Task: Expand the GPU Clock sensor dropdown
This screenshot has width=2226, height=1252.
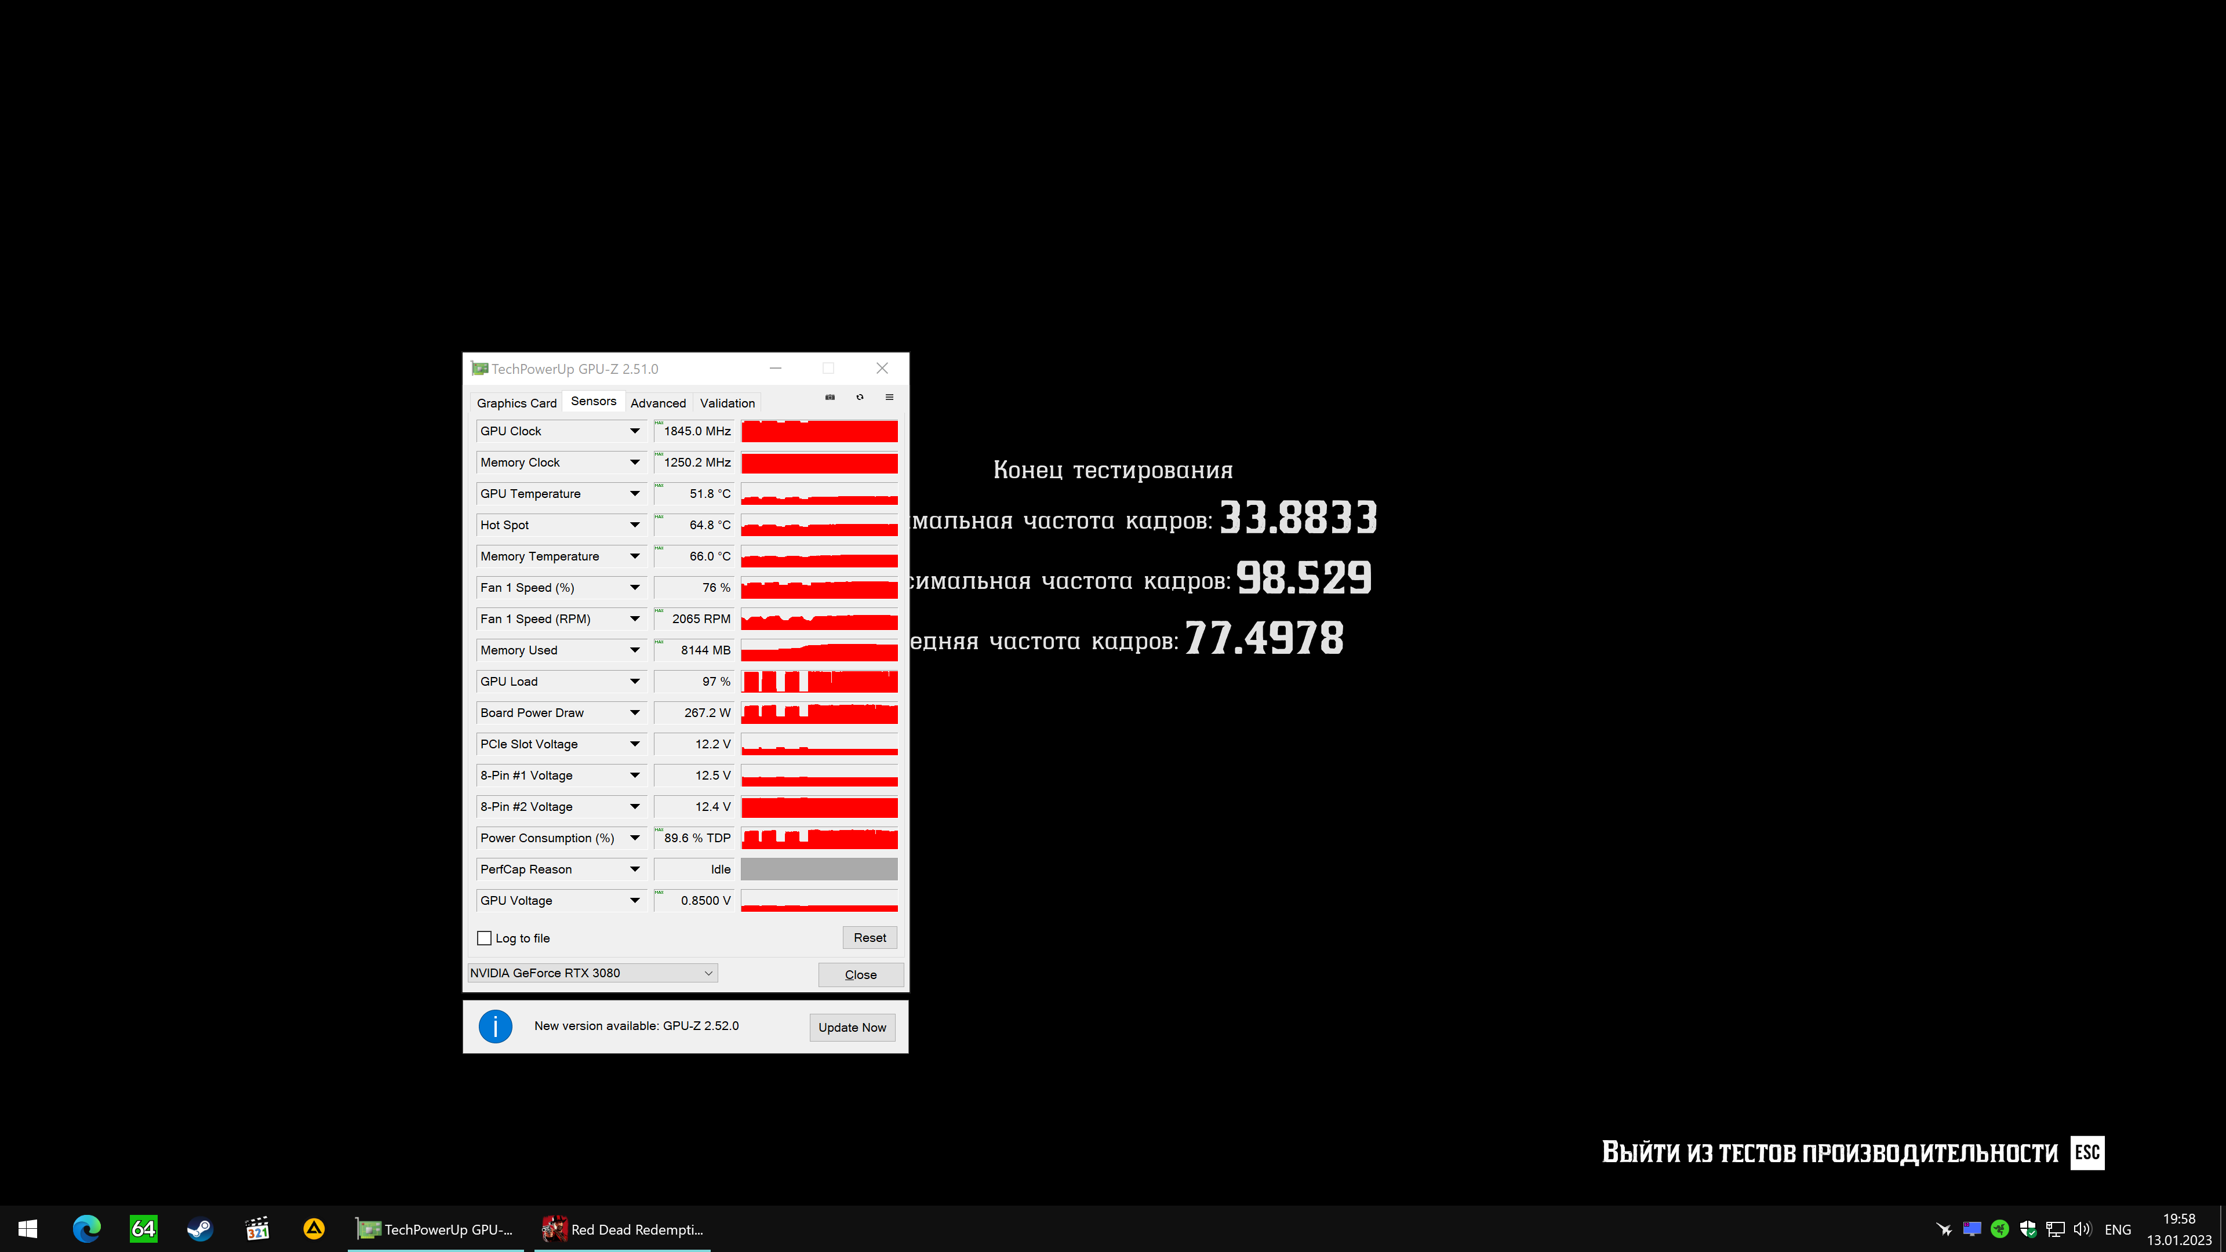Action: [x=634, y=431]
